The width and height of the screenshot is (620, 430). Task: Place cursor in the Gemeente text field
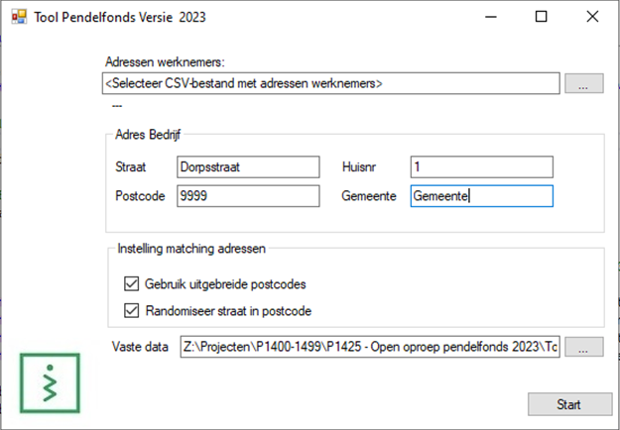coord(481,196)
